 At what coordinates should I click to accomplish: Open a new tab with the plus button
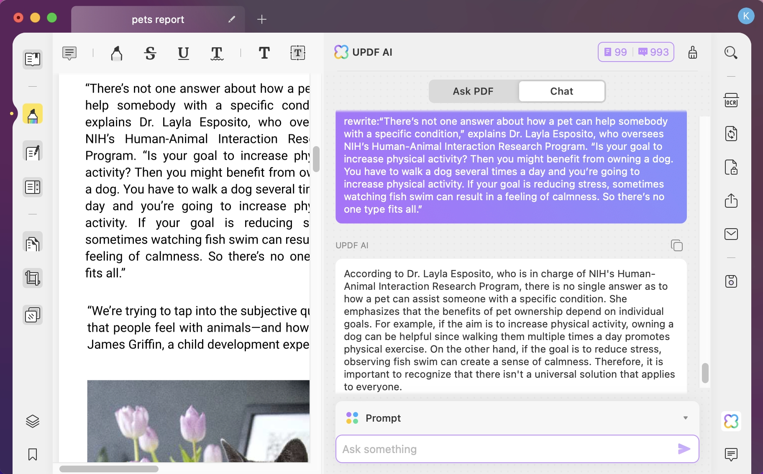tap(262, 19)
